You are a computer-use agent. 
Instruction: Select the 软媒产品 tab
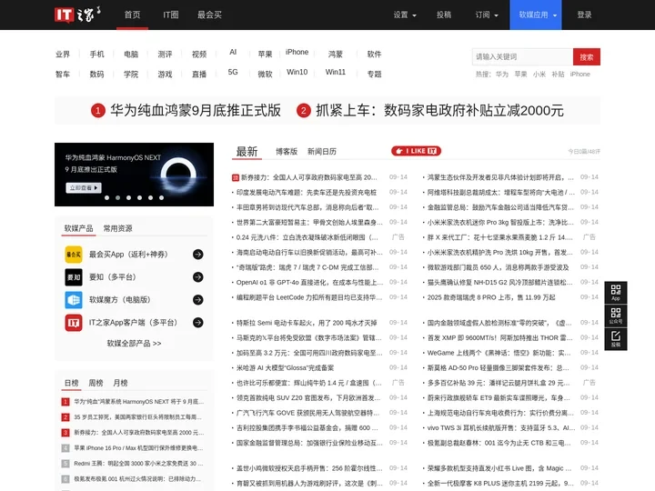pos(78,228)
